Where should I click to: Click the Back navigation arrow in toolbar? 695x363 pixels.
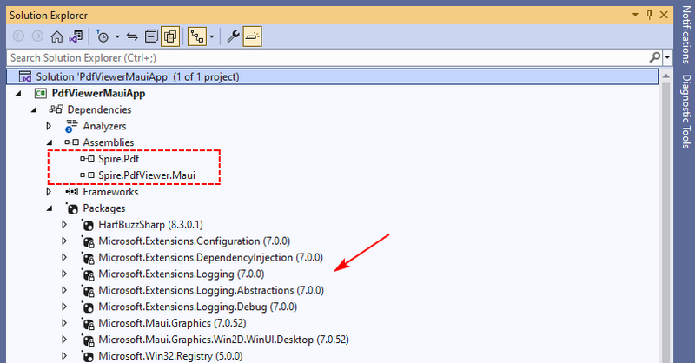(18, 36)
